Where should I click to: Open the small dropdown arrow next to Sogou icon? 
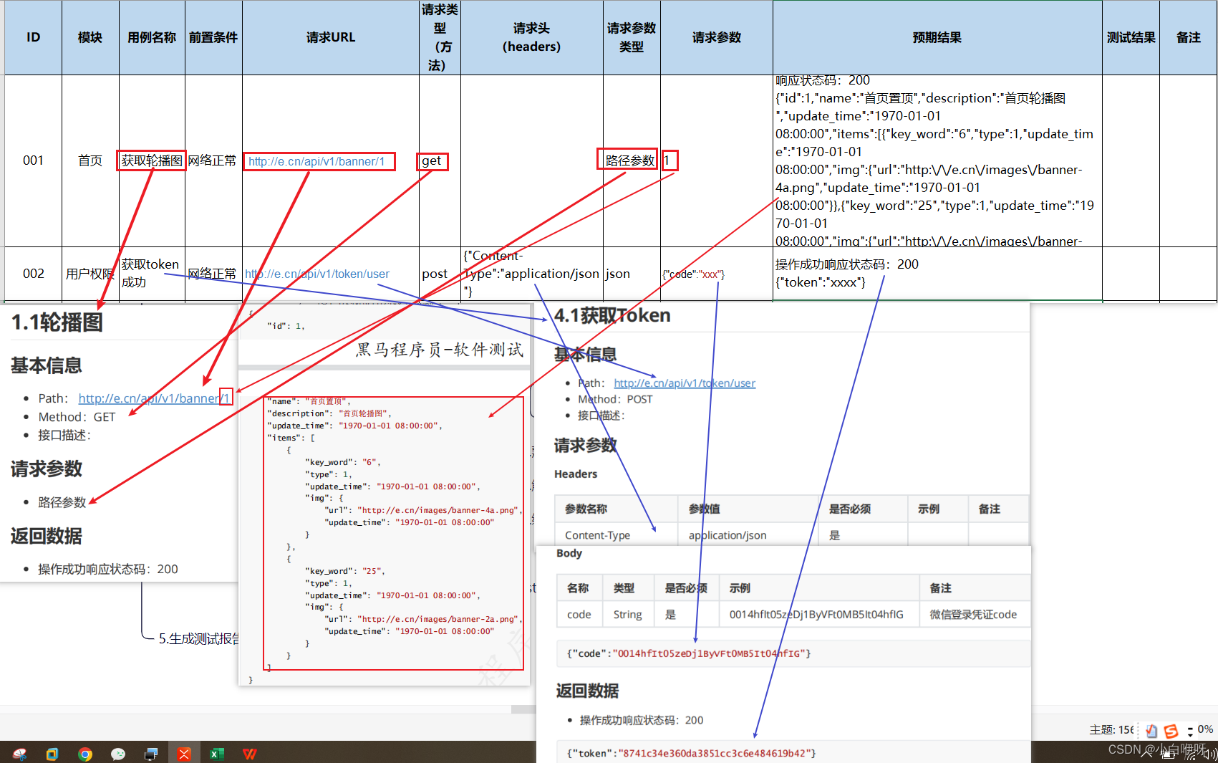click(1190, 731)
